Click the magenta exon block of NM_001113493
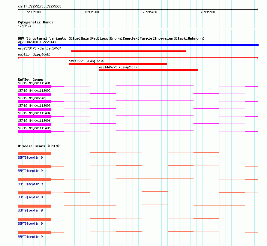The height and width of the screenshot is (246, 267). (34, 109)
